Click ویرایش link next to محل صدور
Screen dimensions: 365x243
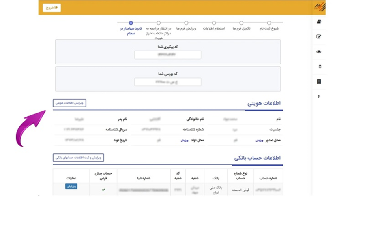tap(259, 140)
